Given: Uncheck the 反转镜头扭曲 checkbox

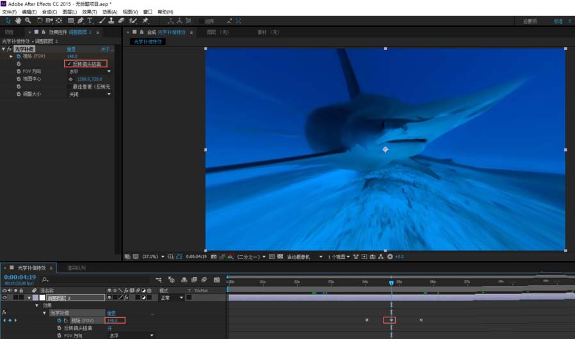Looking at the screenshot, I should 69,64.
